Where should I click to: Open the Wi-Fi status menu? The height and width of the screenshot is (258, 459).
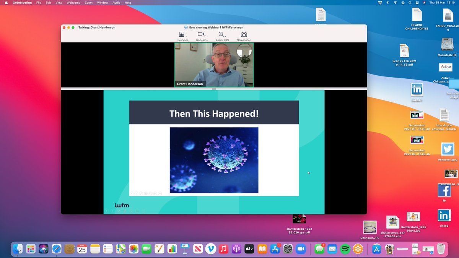pyautogui.click(x=395, y=3)
